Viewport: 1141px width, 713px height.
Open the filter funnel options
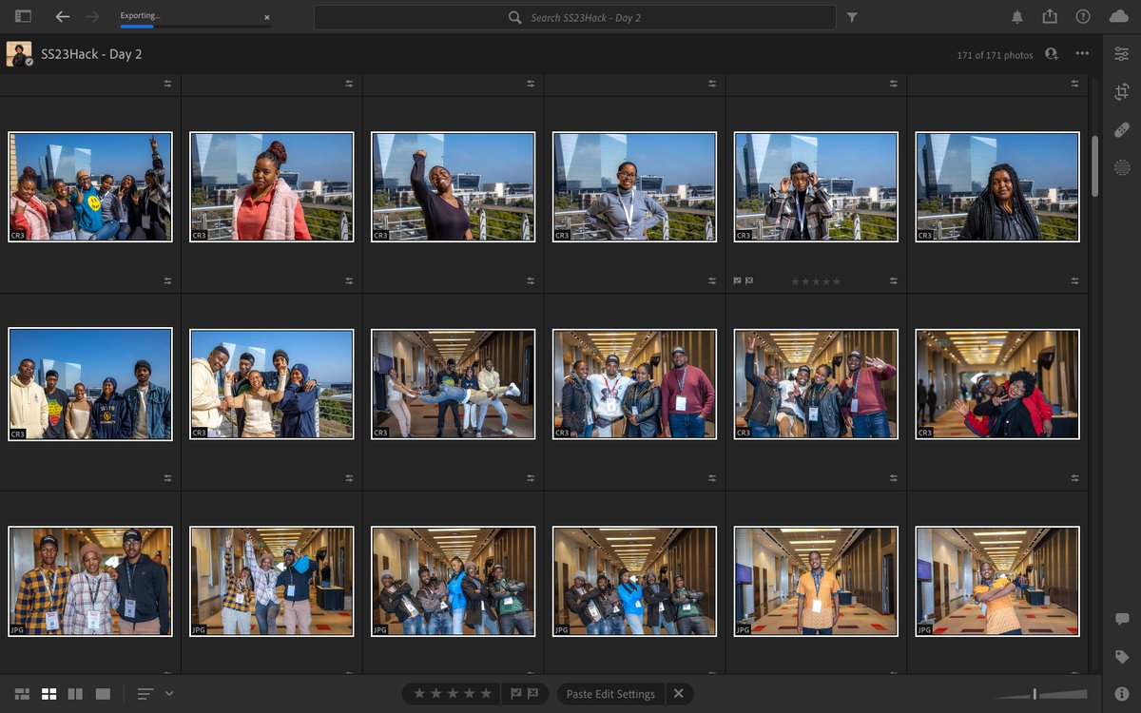tap(852, 17)
